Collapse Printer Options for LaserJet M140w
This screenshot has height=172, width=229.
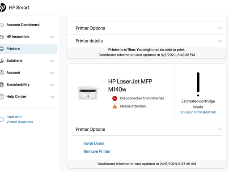coord(220,129)
